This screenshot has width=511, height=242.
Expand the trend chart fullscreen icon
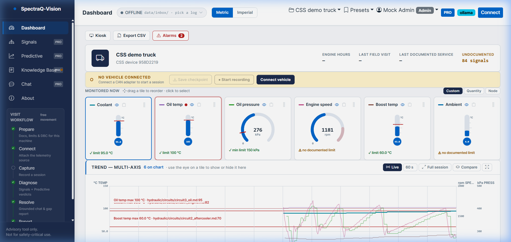click(x=487, y=167)
